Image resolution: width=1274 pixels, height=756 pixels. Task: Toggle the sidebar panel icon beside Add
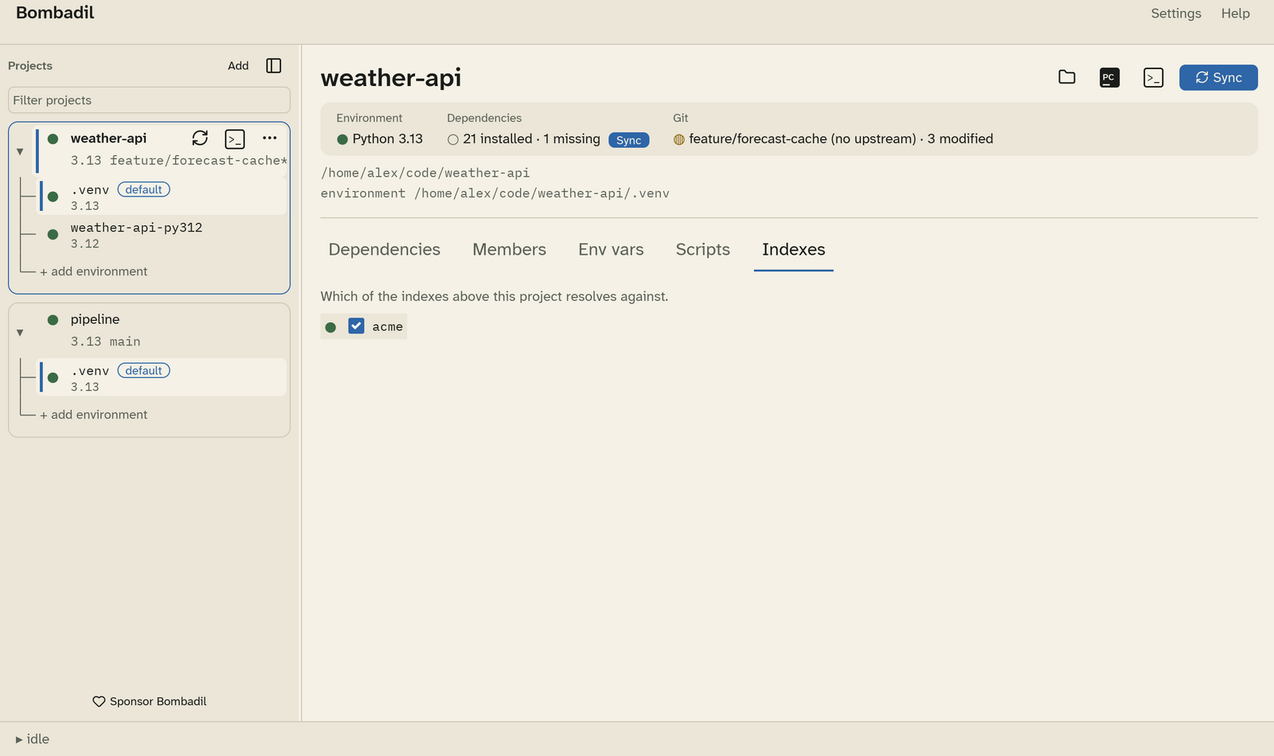(274, 65)
